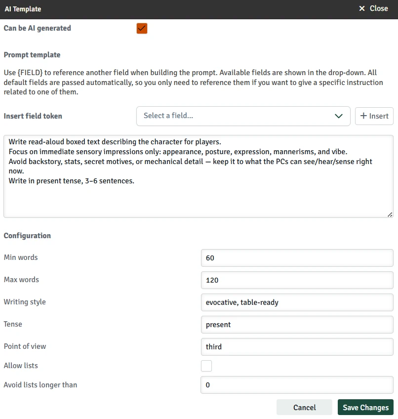The width and height of the screenshot is (398, 419).
Task: Click the Tense input showing "present"
Action: tap(297, 324)
